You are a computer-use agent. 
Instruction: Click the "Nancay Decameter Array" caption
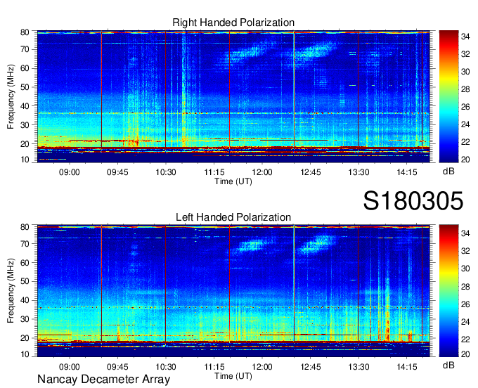(103, 380)
